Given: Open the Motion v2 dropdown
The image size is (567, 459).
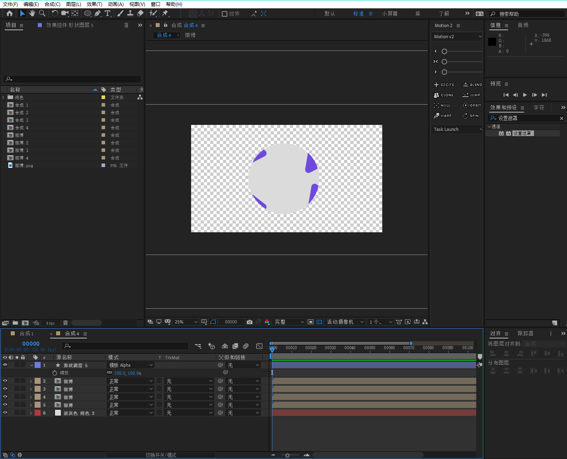Looking at the screenshot, I should click(x=457, y=37).
